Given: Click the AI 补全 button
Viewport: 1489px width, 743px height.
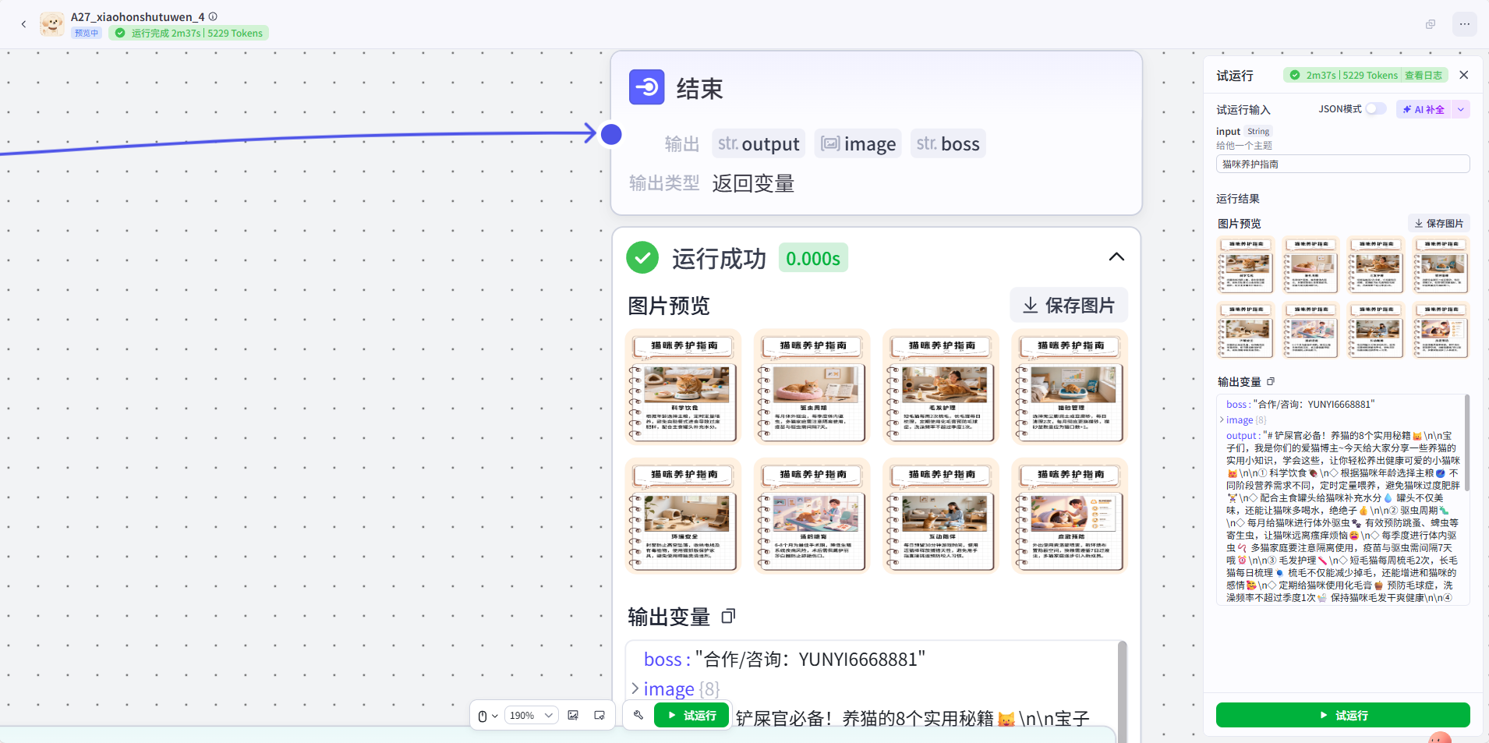Looking at the screenshot, I should point(1424,110).
